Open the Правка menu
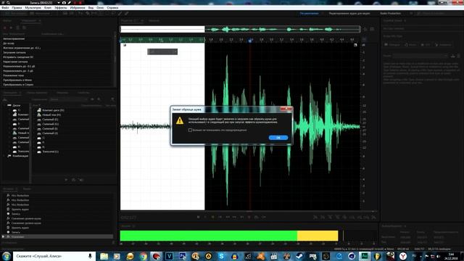This screenshot has height=261, width=464. tap(17, 8)
